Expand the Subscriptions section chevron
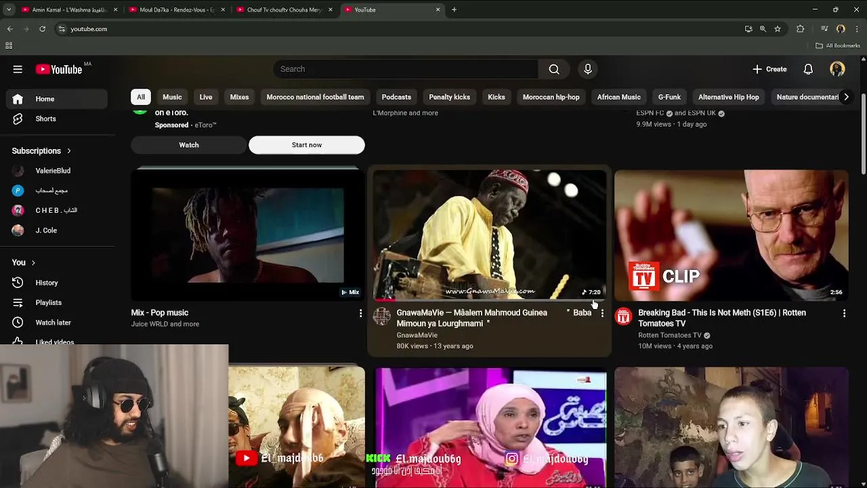867x488 pixels. click(x=68, y=150)
